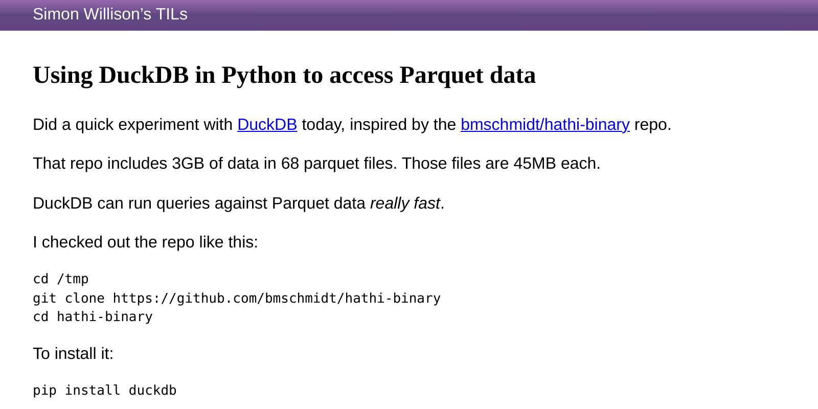Open the DuckDB hyperlink

(x=267, y=124)
